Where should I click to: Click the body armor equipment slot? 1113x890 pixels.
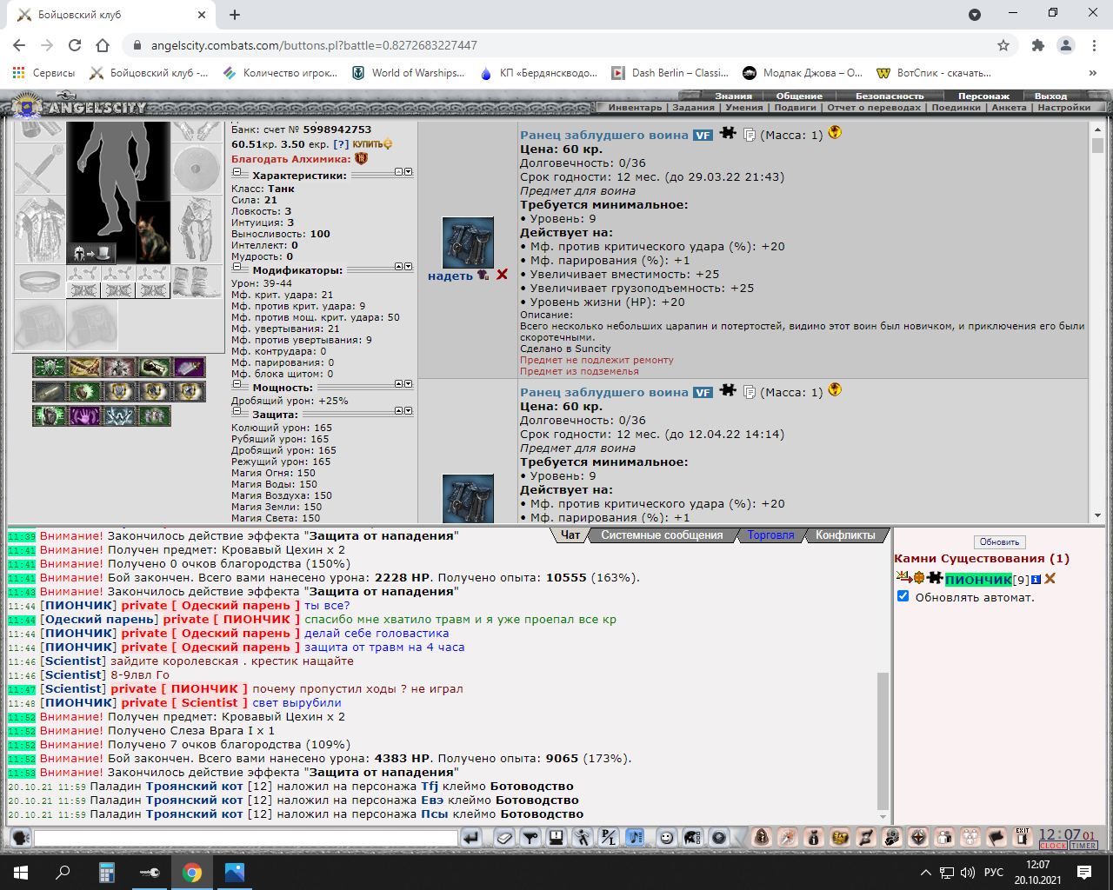point(40,229)
